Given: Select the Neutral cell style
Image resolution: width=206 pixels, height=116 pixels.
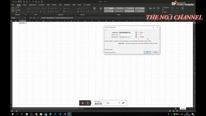Looking at the screenshot, I should coord(139,8).
